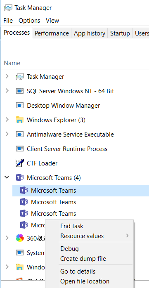Image resolution: width=149 pixels, height=288 pixels.
Task: Collapse the Microsoft Teams (4) group
Action: coord(7,177)
